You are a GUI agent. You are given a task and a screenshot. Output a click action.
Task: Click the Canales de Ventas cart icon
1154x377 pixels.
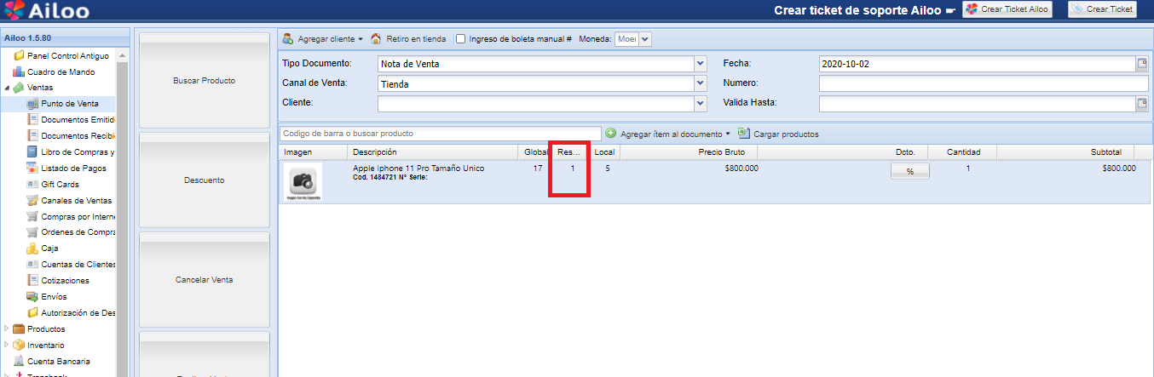pos(32,200)
